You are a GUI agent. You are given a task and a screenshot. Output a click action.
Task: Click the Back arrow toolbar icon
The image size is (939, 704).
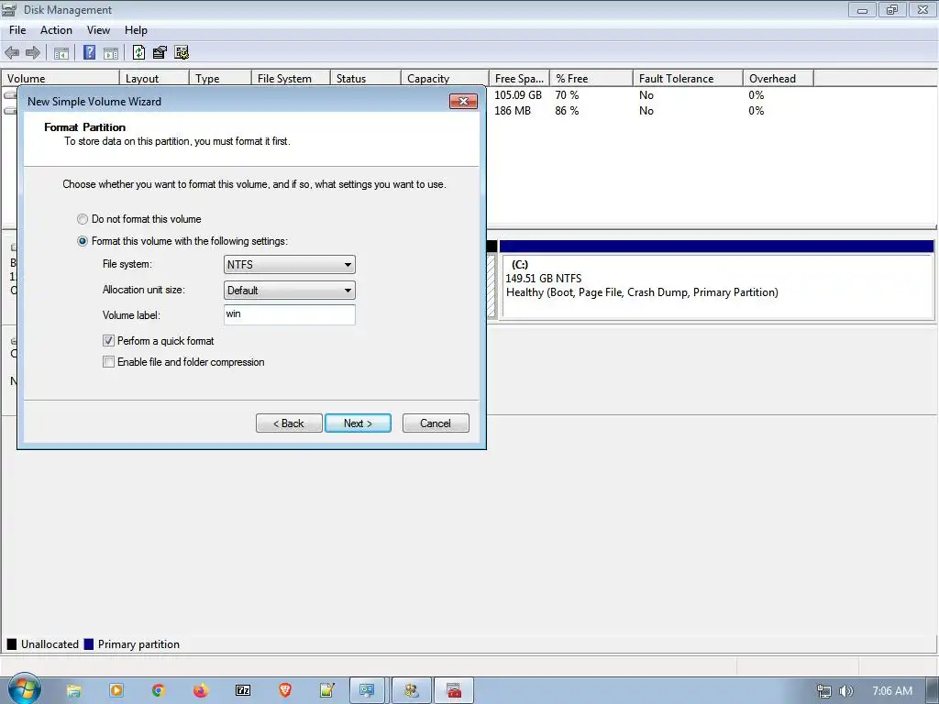click(12, 52)
